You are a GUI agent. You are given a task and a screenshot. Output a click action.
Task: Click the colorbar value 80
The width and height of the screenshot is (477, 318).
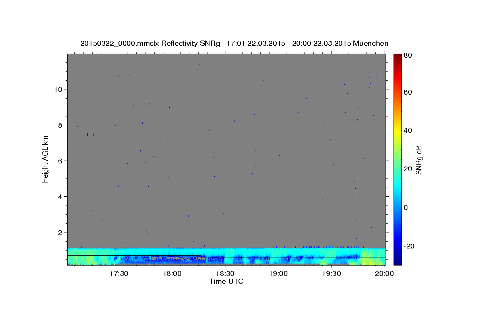pos(408,56)
